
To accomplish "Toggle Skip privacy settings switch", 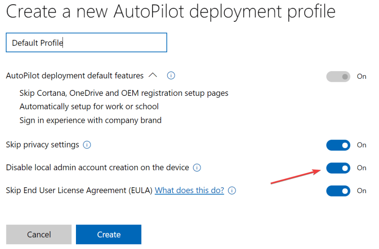I will 338,145.
